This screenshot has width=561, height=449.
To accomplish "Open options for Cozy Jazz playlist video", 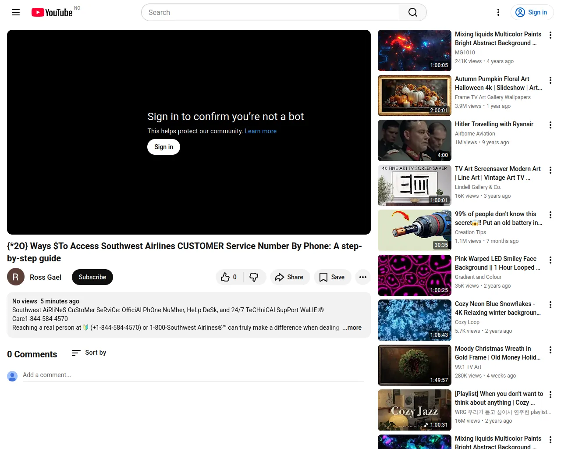I will point(550,395).
